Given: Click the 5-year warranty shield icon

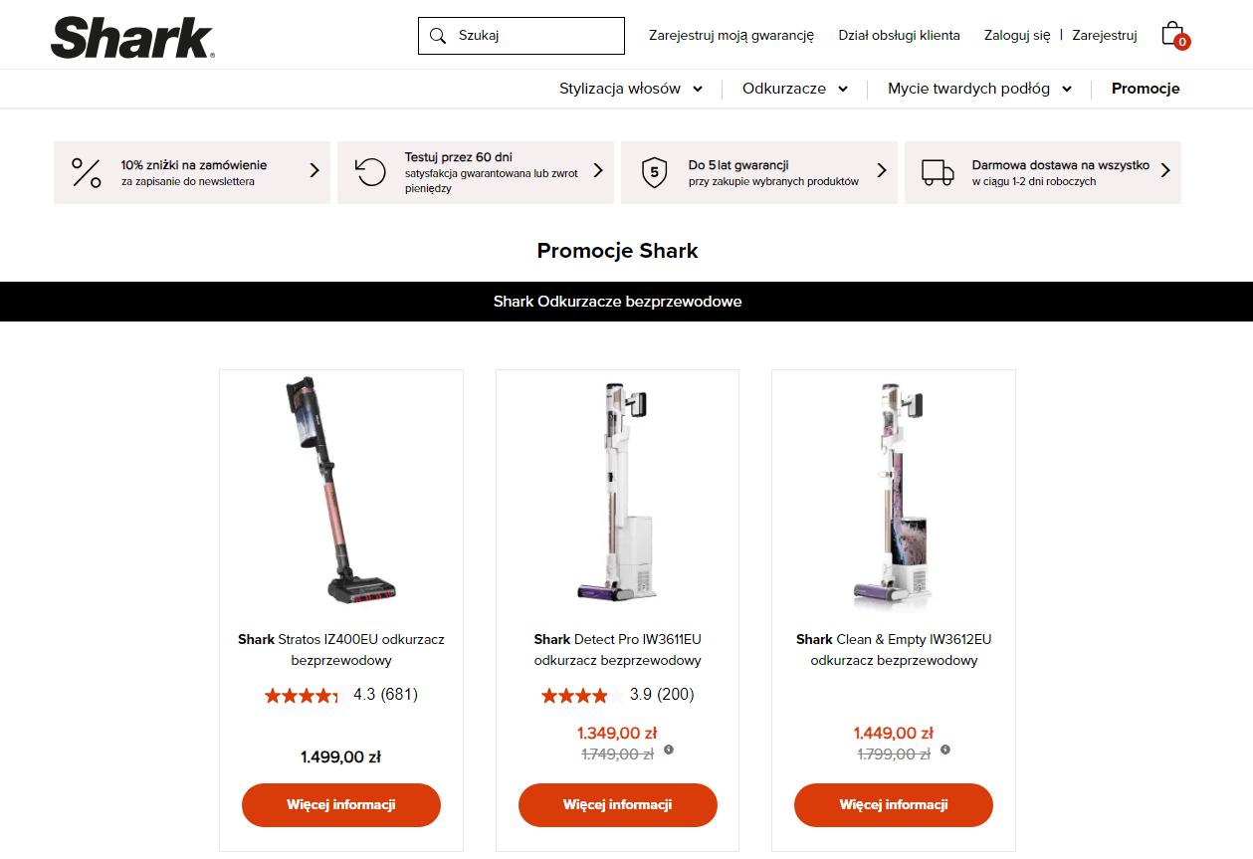Looking at the screenshot, I should (654, 172).
